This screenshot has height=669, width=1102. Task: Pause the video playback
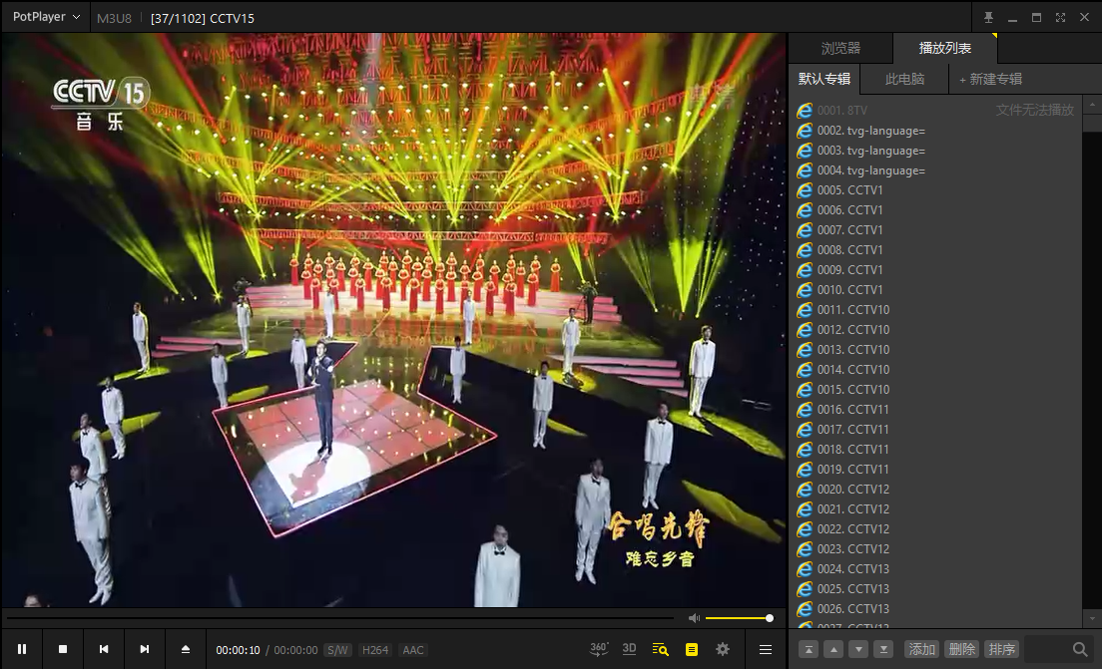pyautogui.click(x=22, y=649)
